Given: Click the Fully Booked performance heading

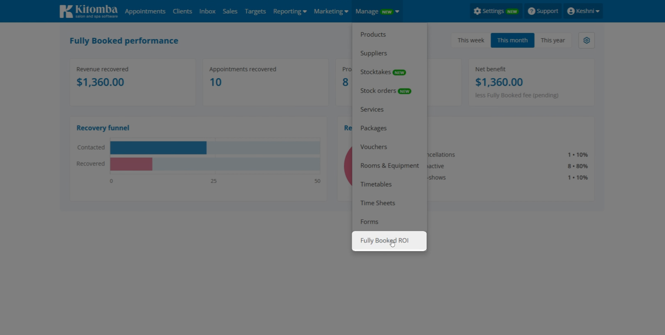Looking at the screenshot, I should 124,41.
